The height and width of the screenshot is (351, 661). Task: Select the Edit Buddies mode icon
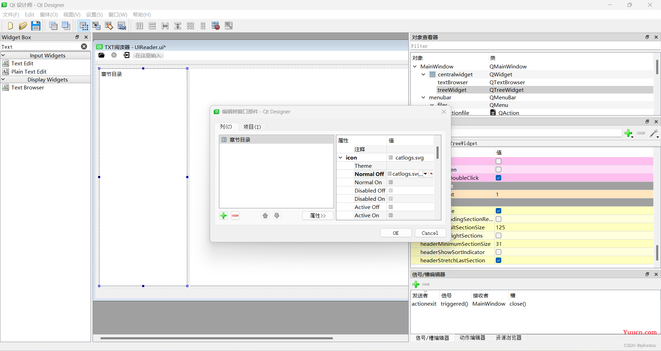point(109,26)
